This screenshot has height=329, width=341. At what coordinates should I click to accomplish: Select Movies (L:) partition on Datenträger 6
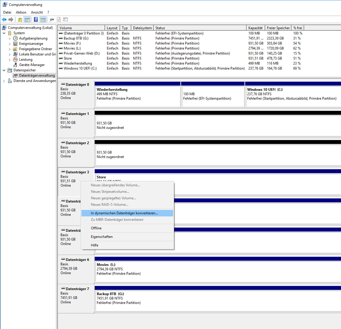coord(218,270)
